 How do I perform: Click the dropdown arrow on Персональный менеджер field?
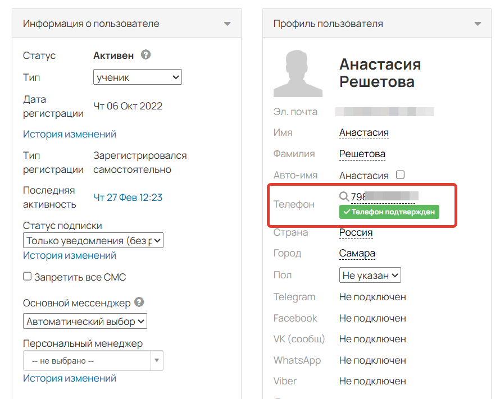pos(157,360)
